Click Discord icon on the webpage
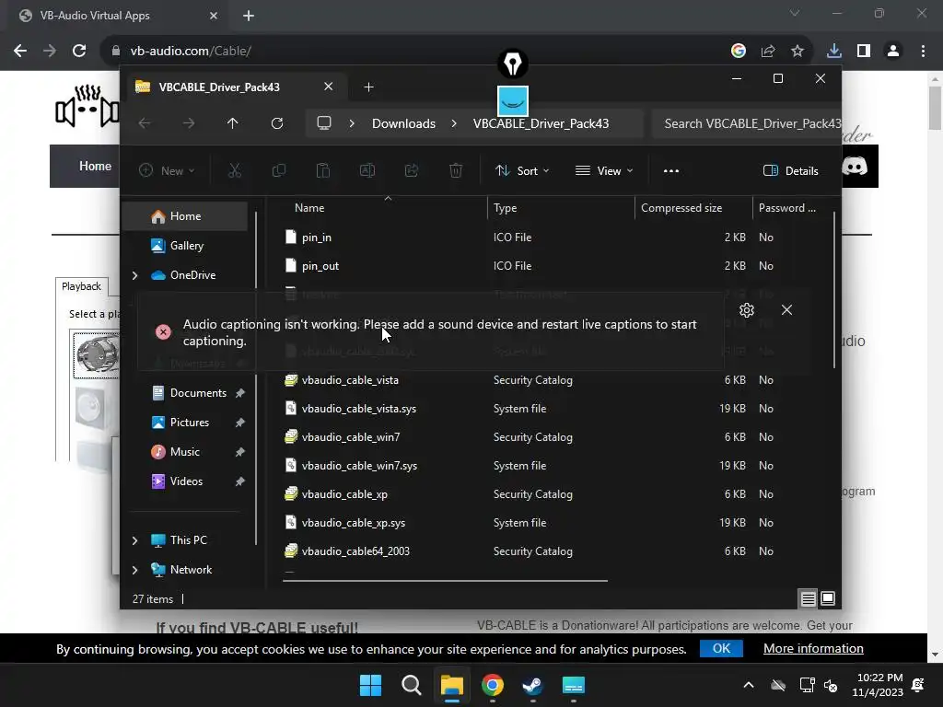The height and width of the screenshot is (707, 943). 855,166
